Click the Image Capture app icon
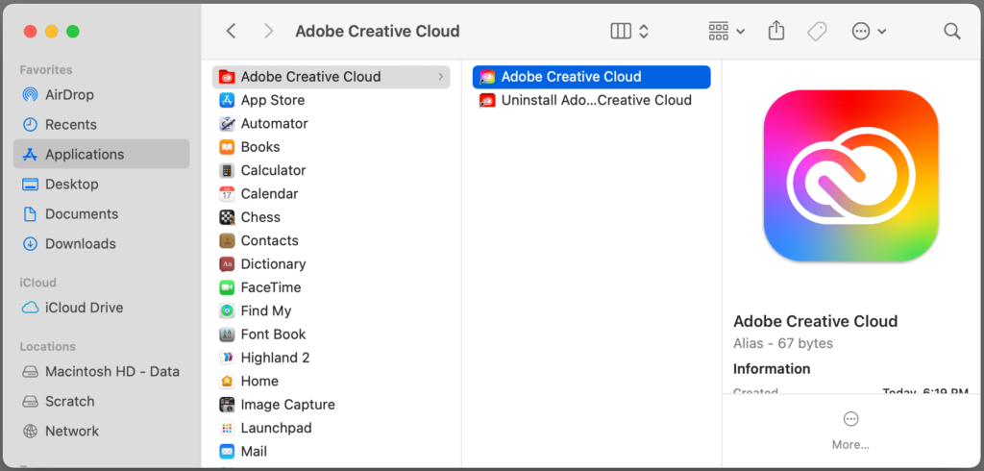This screenshot has width=984, height=471. (x=227, y=405)
